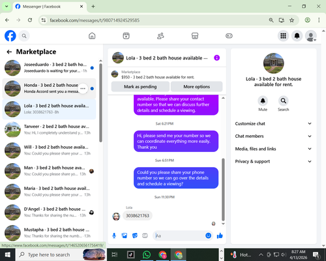Go back from Marketplace chats list

9,52
